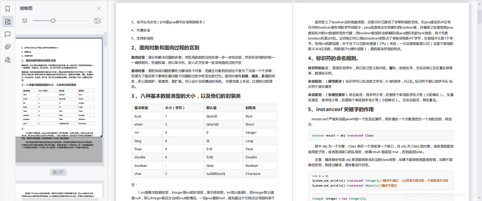
Task: Click the float cell in first column
Action: pos(138,149)
